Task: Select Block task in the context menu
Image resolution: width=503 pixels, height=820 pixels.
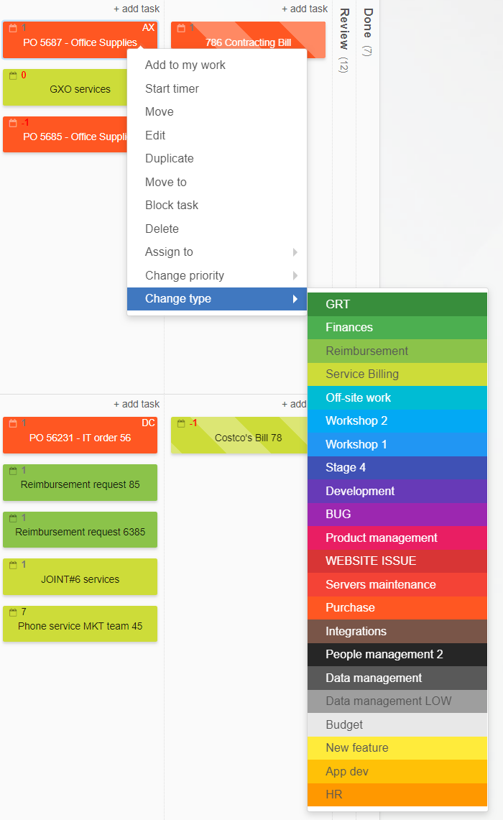Action: tap(171, 205)
